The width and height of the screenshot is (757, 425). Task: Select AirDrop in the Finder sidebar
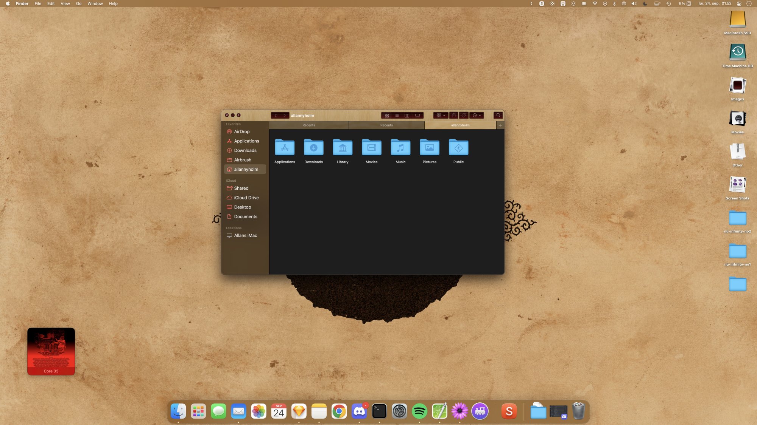(241, 132)
